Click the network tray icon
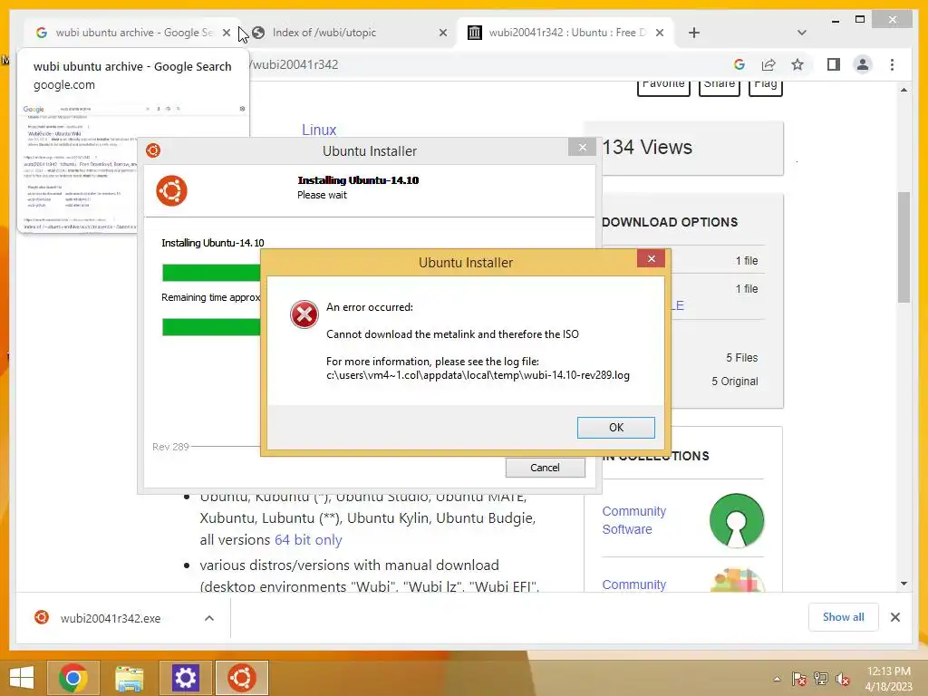 click(821, 679)
